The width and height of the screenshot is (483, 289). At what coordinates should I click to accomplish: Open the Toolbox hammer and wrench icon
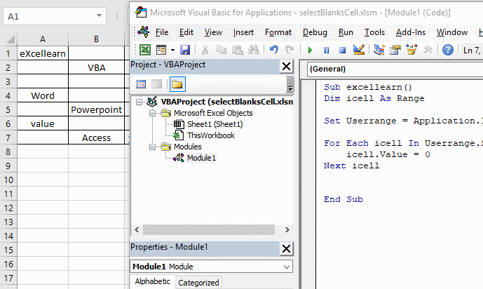click(428, 50)
